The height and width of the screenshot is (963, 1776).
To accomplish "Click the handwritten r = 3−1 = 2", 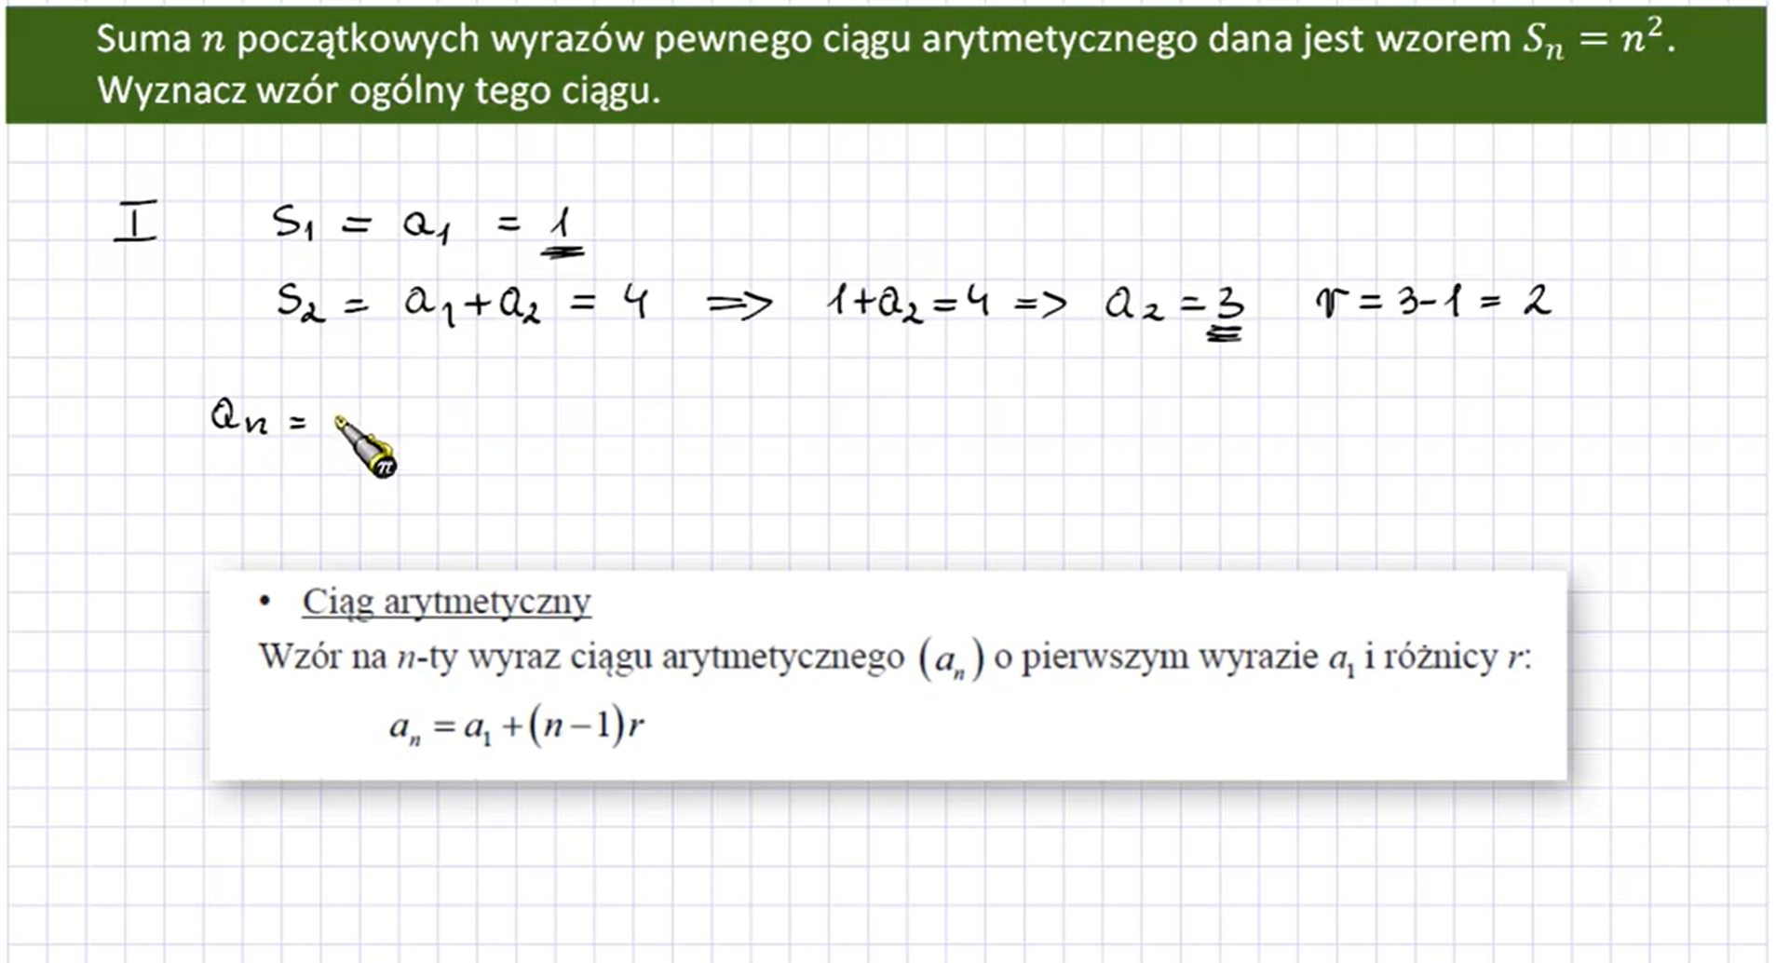I will coord(1433,302).
